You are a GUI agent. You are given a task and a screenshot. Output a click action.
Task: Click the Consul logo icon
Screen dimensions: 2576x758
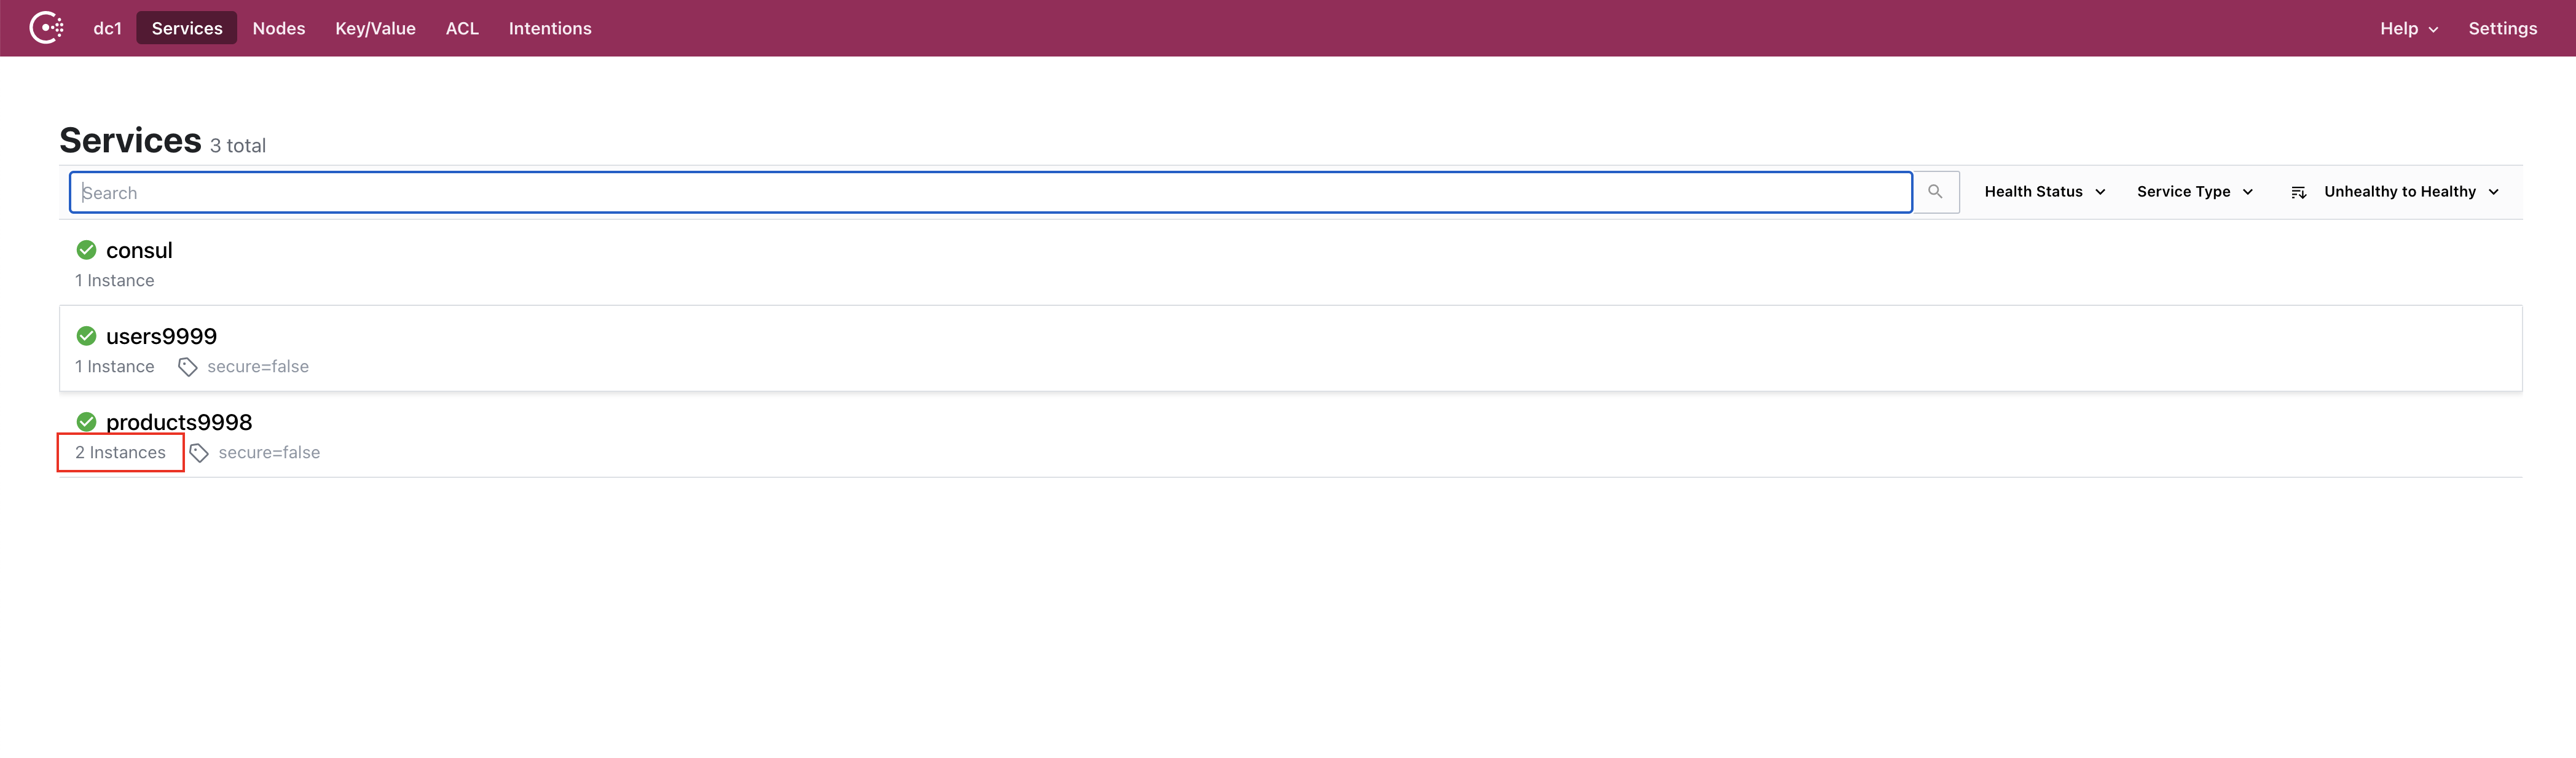[x=46, y=28]
